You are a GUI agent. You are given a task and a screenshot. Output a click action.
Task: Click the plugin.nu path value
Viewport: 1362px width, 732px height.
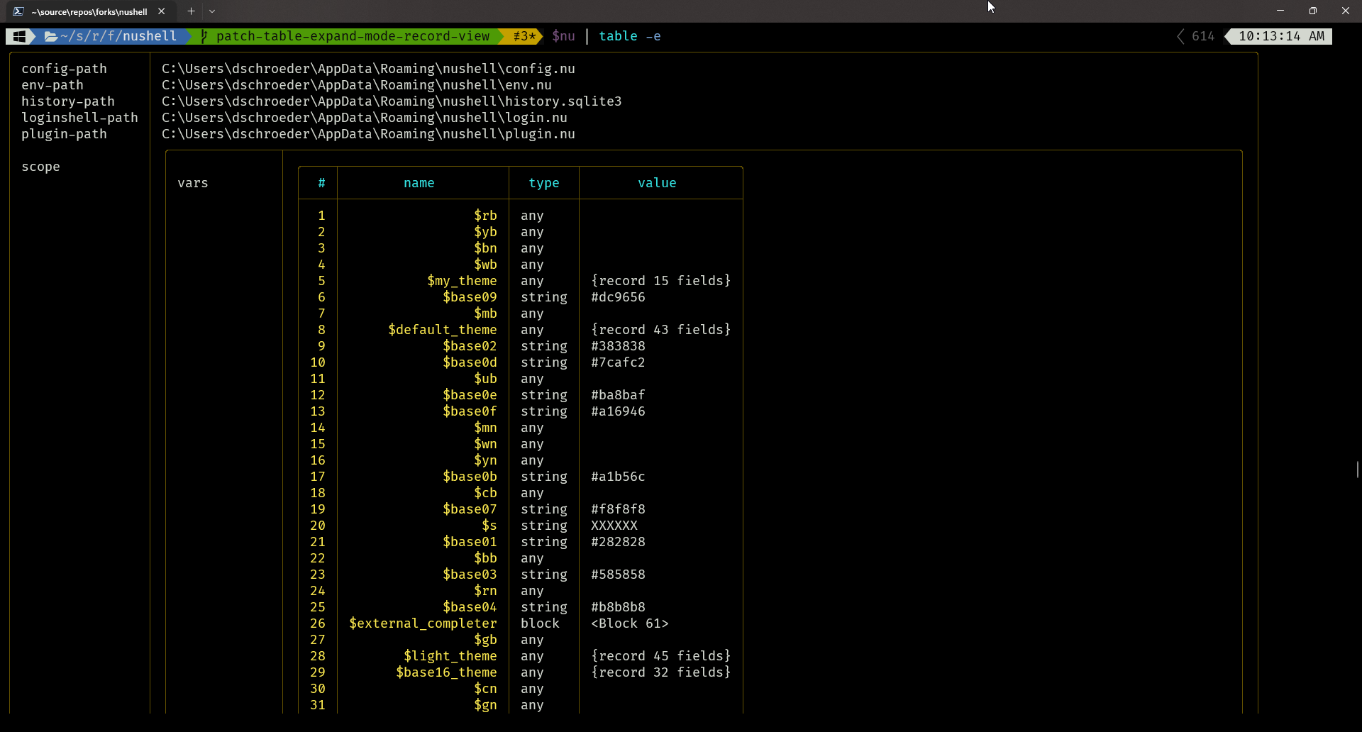click(368, 134)
